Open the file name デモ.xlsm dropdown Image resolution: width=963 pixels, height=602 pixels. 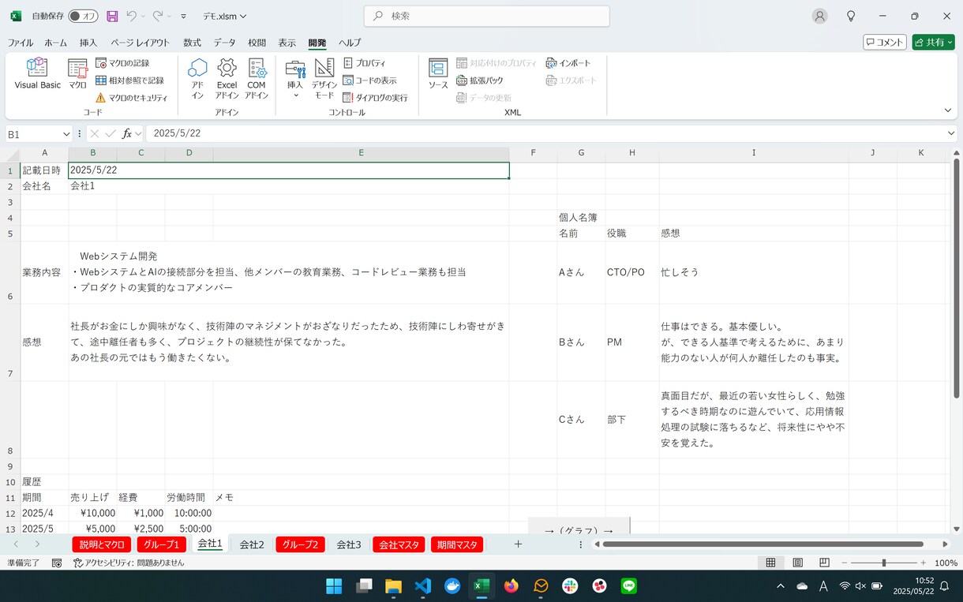[x=225, y=16]
